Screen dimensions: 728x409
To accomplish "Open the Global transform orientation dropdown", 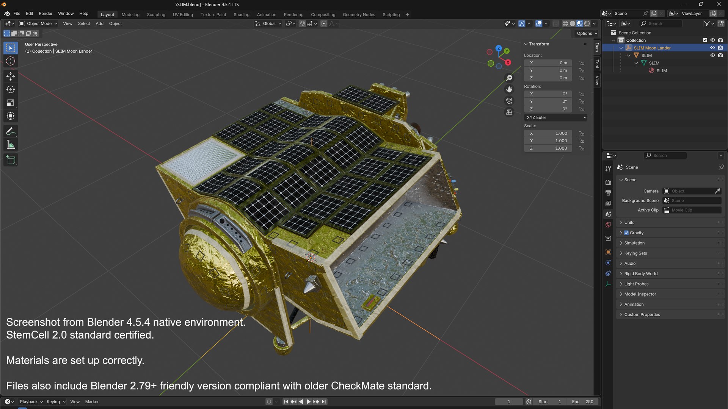I will [x=268, y=23].
